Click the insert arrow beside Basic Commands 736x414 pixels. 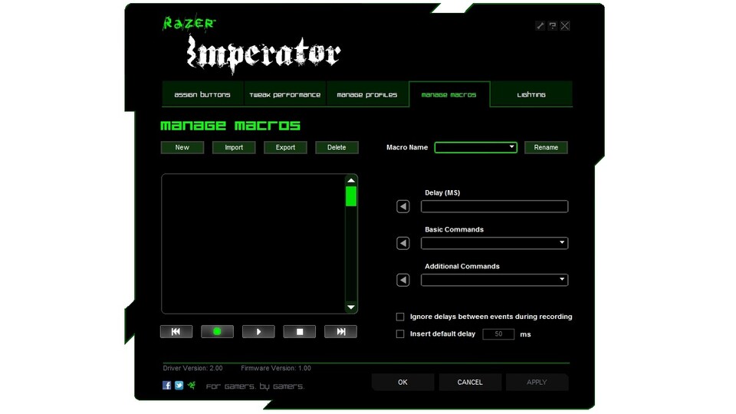[x=403, y=244]
